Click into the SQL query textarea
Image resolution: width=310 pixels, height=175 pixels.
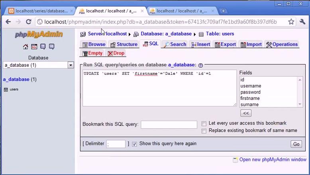tap(159, 88)
